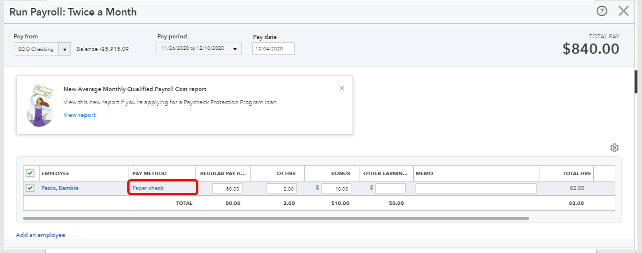Open the View report link
642x253 pixels.
[80, 115]
